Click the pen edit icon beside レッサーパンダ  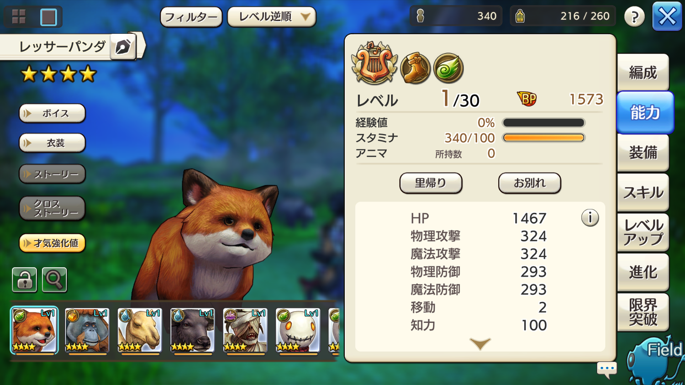[x=123, y=47]
